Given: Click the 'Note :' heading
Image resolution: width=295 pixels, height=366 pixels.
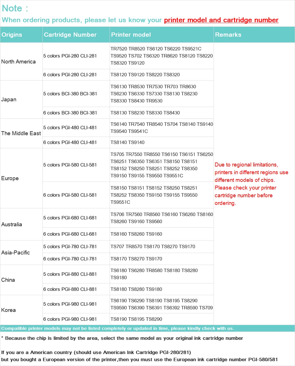Looking at the screenshot, I should pyautogui.click(x=15, y=8).
